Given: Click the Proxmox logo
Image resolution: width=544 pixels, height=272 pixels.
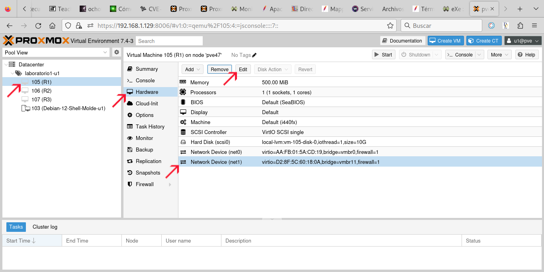Looking at the screenshot, I should [x=36, y=41].
